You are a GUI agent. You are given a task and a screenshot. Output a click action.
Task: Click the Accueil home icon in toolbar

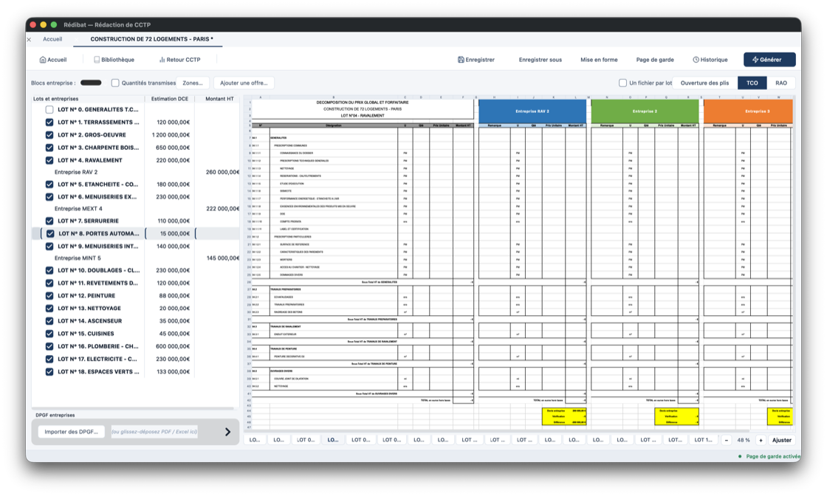(x=43, y=60)
